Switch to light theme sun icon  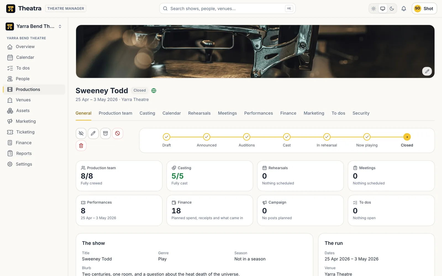click(x=373, y=9)
